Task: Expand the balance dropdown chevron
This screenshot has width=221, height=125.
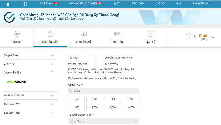Action: click(213, 37)
